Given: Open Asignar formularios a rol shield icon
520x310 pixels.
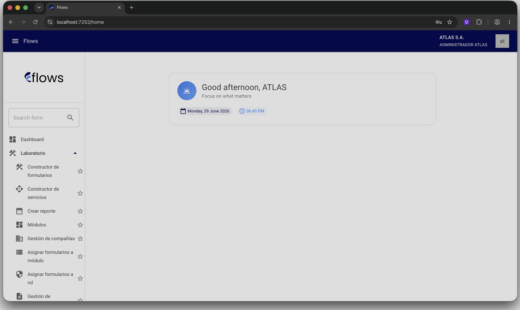Looking at the screenshot, I should [19, 274].
